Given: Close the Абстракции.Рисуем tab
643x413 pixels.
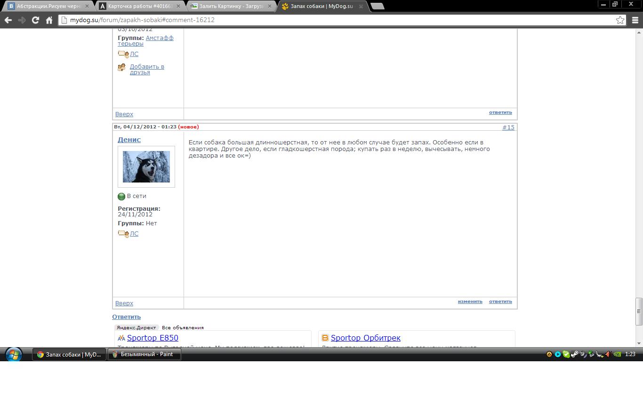Looking at the screenshot, I should point(87,7).
